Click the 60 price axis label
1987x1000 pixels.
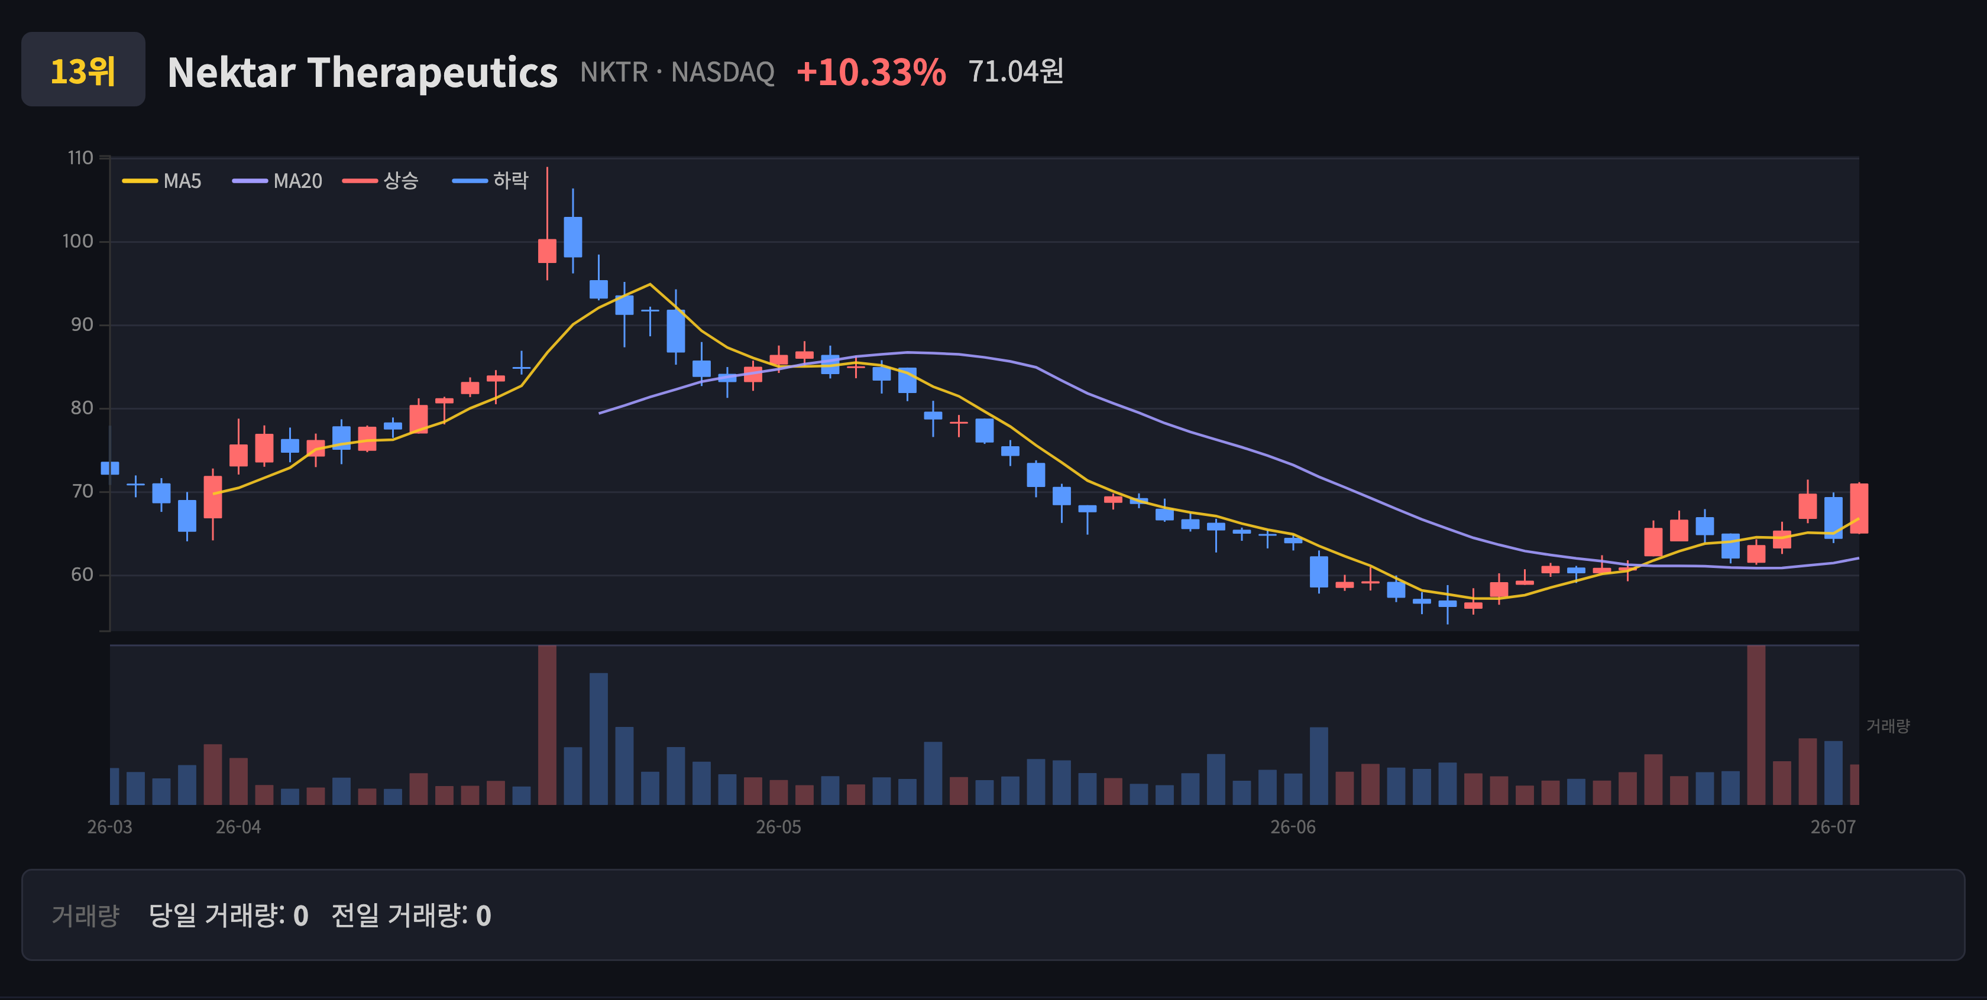[82, 574]
